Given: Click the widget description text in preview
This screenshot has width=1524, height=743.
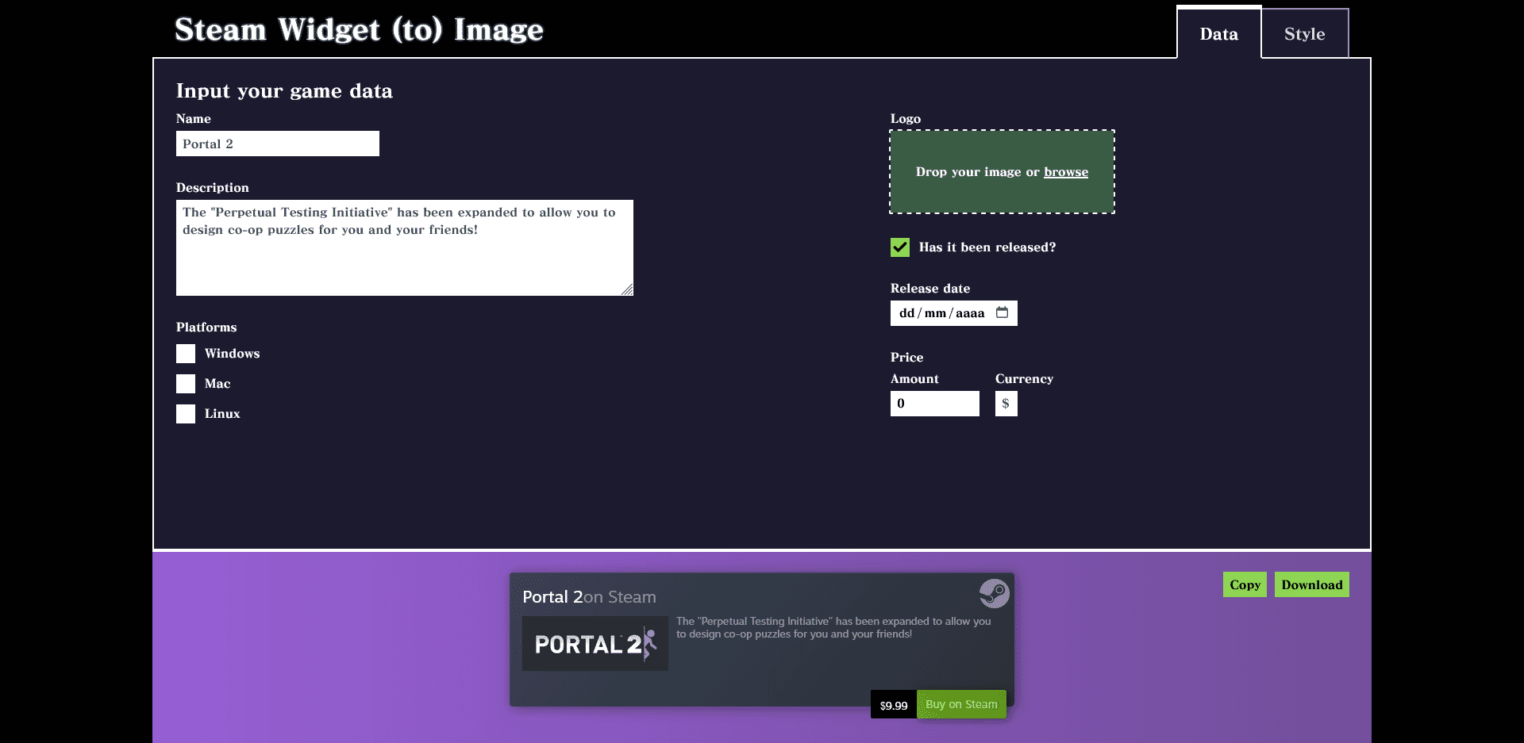Looking at the screenshot, I should (x=833, y=627).
